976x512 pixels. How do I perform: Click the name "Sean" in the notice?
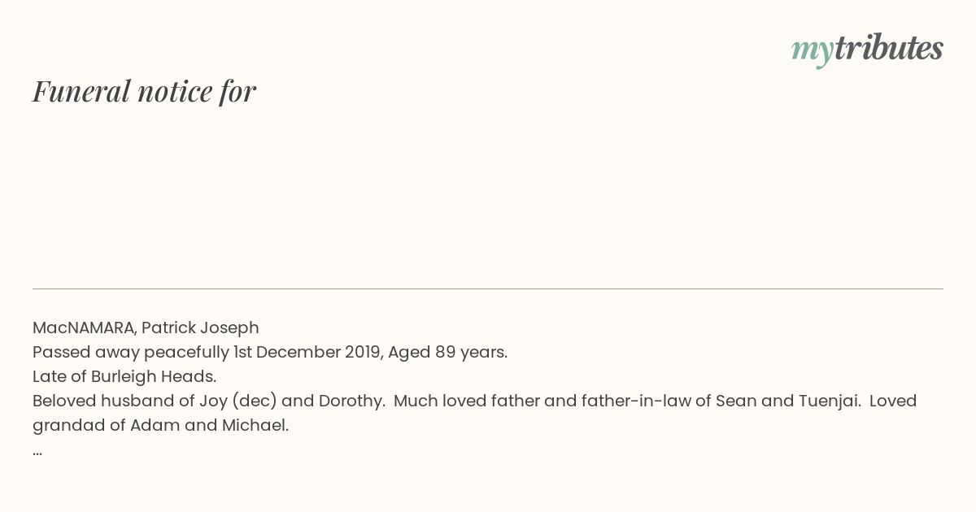[733, 401]
